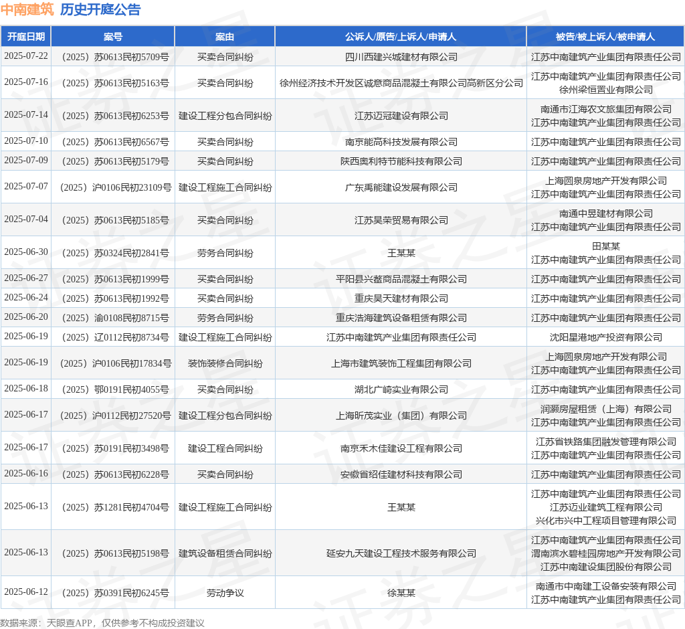Click plaintiff 陕西奥利特节能科技有限公司
Viewport: 685px width, 629px height.
point(401,161)
